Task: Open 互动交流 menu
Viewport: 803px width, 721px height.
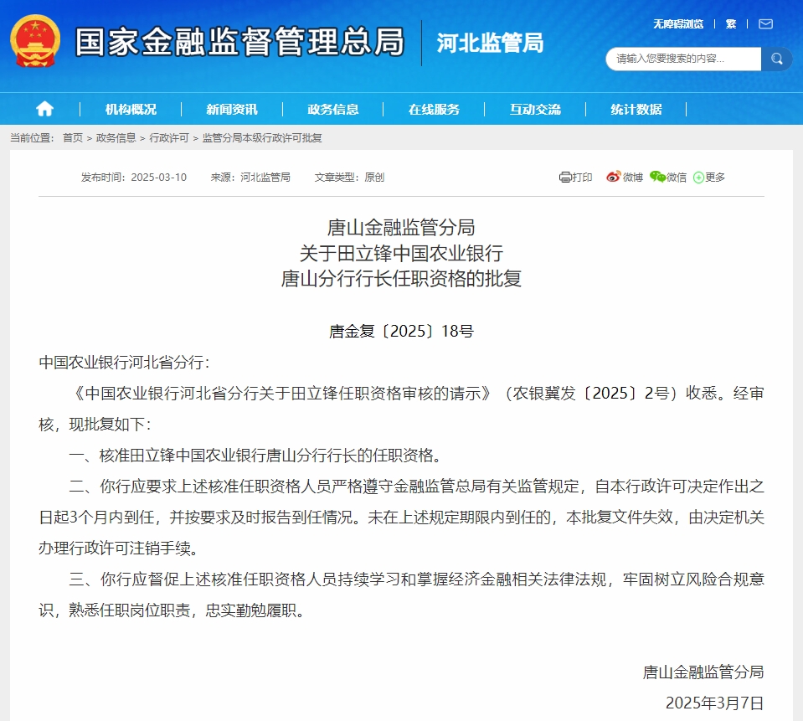Action: coord(535,109)
